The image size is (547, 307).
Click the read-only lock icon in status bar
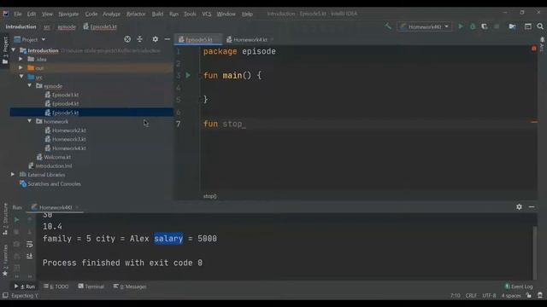(x=529, y=296)
